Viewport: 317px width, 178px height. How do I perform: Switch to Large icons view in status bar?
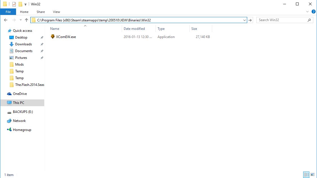click(312, 175)
